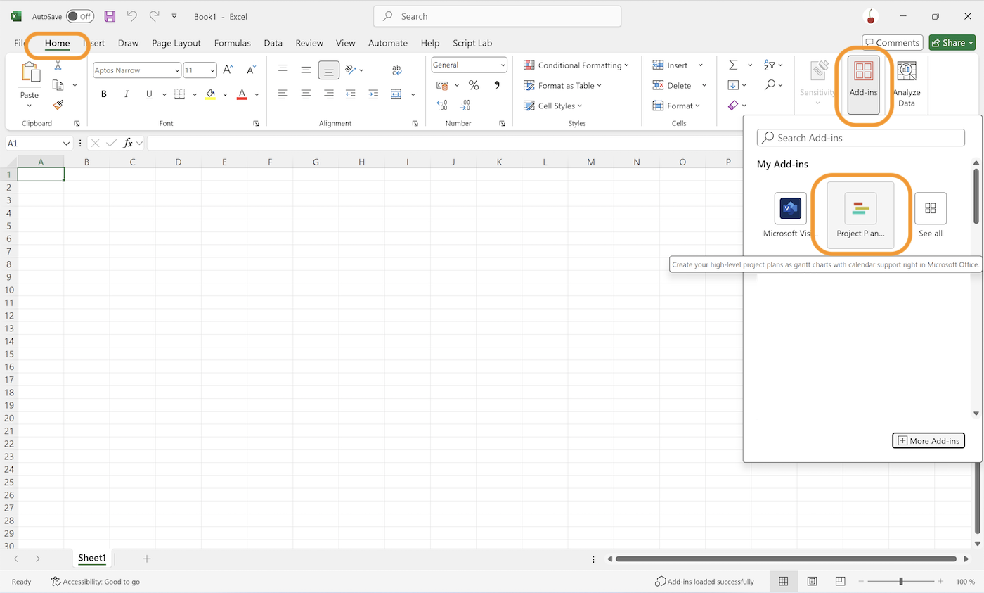Apply Percent Style number format
Screen dimensions: 984x593
coord(474,85)
